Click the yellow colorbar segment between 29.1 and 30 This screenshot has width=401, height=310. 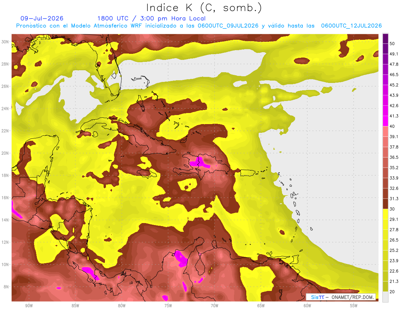point(386,214)
